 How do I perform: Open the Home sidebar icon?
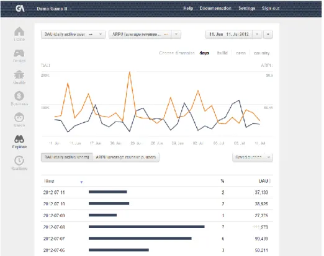point(19,34)
